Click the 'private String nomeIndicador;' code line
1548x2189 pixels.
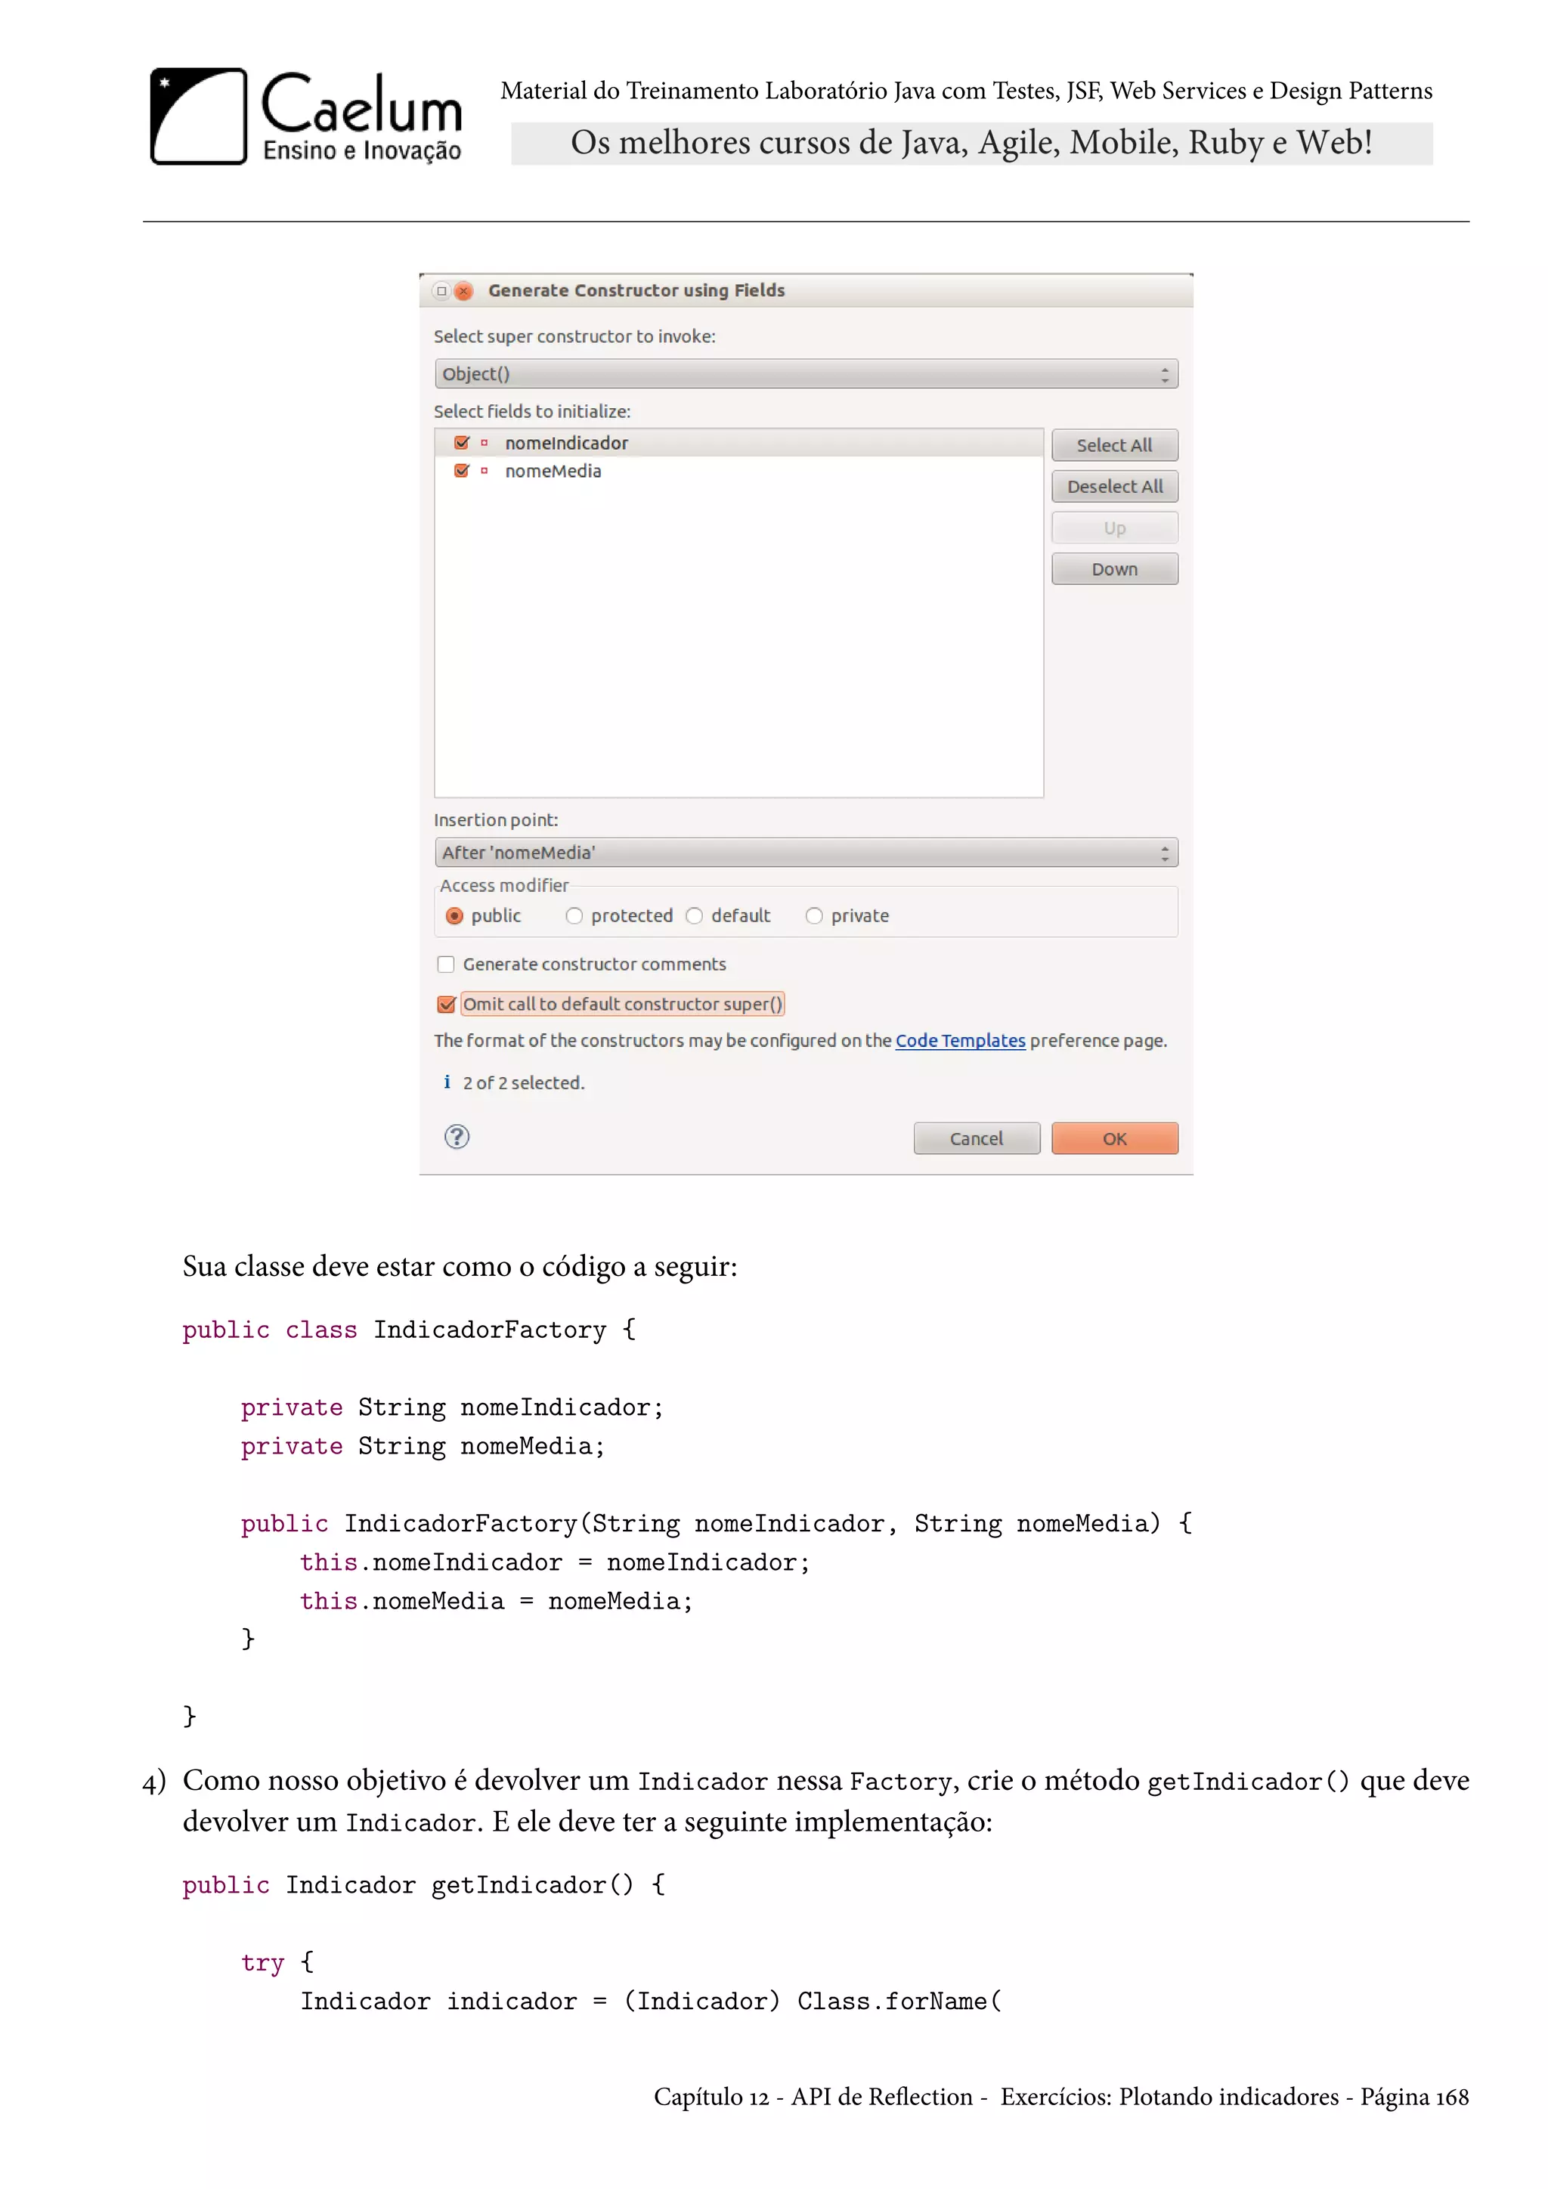pos(452,1407)
